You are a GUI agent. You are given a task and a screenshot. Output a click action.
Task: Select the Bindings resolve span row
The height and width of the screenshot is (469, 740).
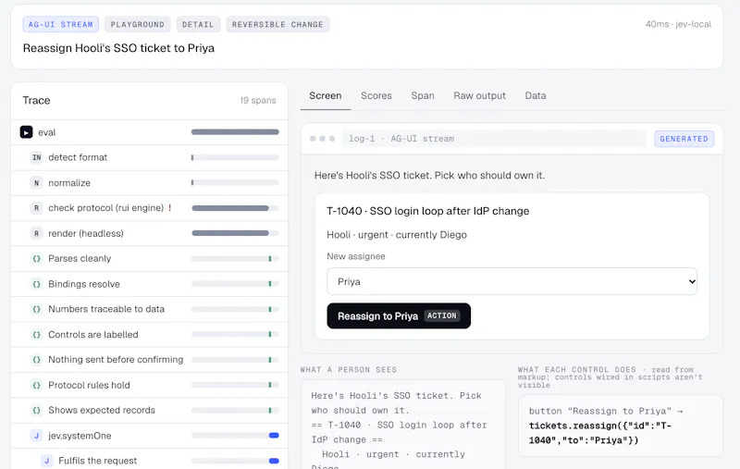150,284
